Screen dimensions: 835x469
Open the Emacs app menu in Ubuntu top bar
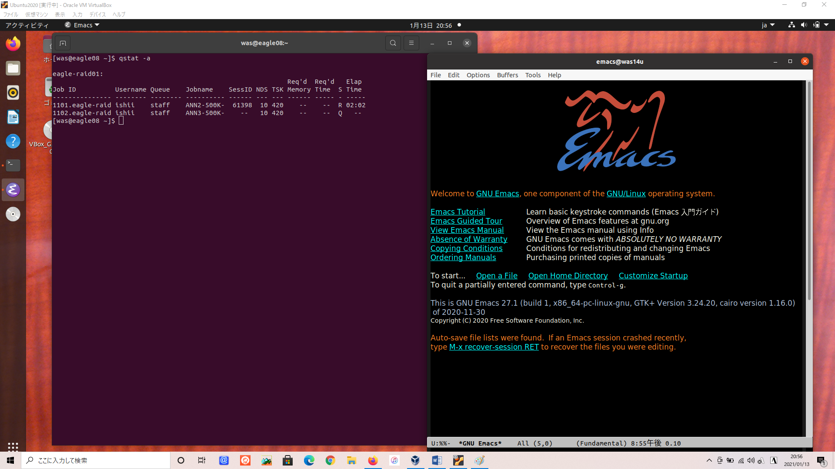pos(82,25)
